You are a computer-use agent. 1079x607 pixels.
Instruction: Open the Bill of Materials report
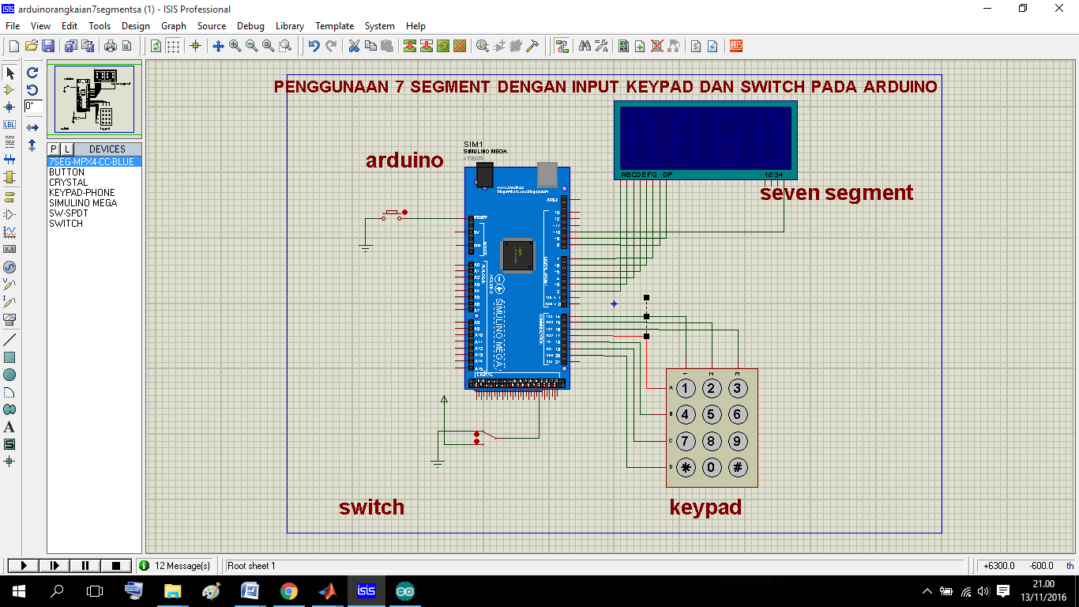[695, 46]
